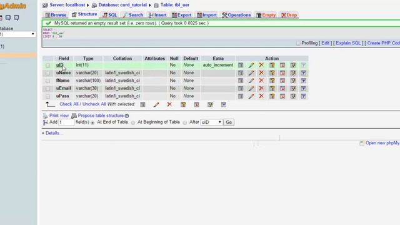The width and height of the screenshot is (400, 225).
Task: Open Server: localhost breadcrumb link
Action: coord(67,5)
